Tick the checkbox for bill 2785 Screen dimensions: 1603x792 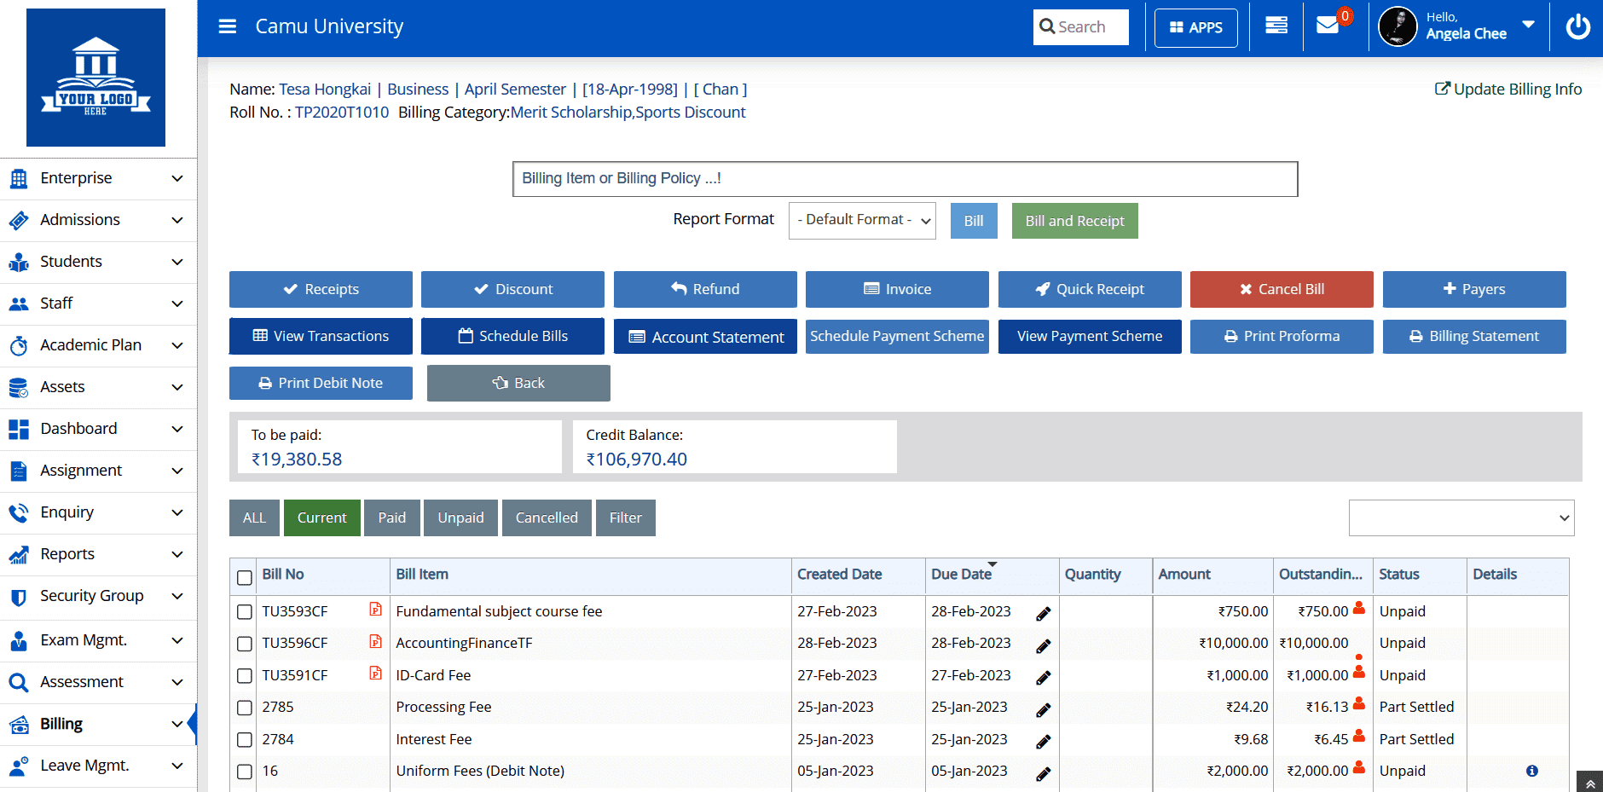coord(245,708)
